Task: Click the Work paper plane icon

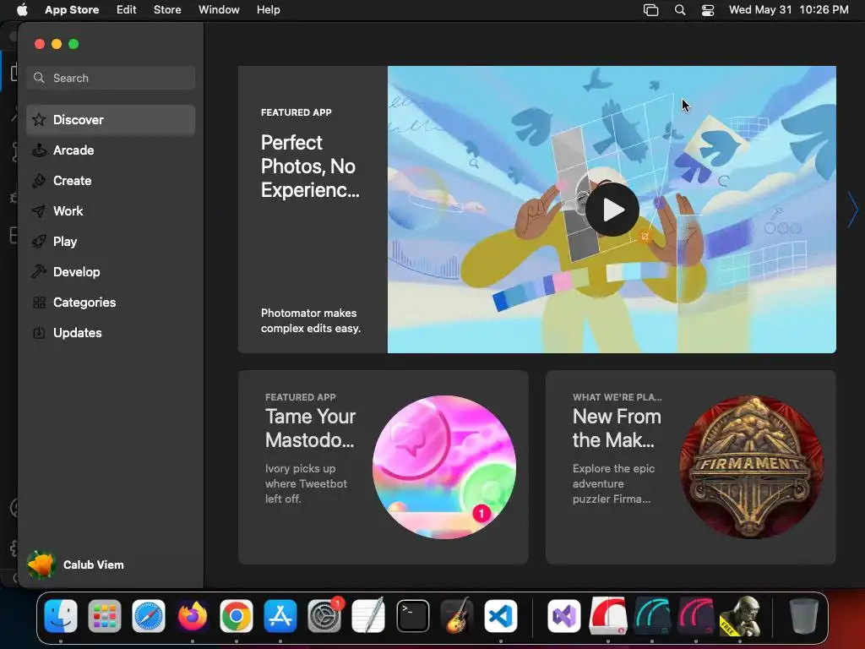Action: point(39,210)
